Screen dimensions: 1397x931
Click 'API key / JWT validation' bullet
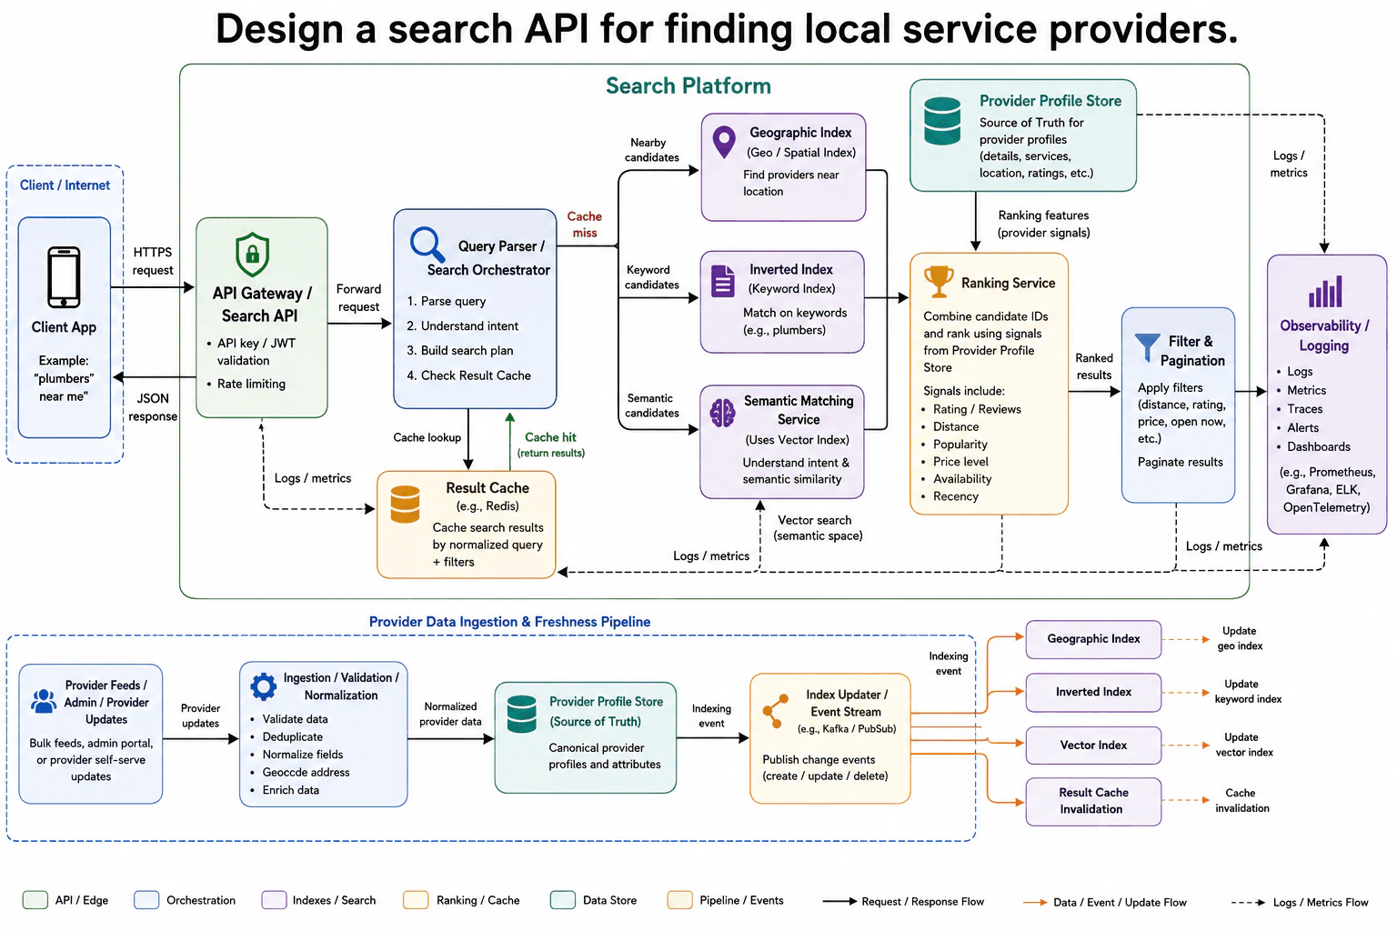tap(251, 352)
